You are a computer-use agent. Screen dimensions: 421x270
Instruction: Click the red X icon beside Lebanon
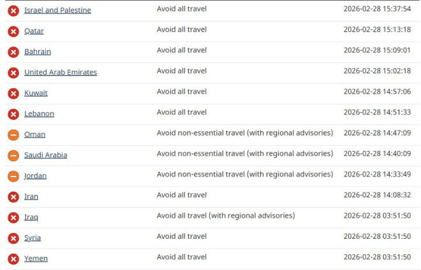pyautogui.click(x=13, y=114)
